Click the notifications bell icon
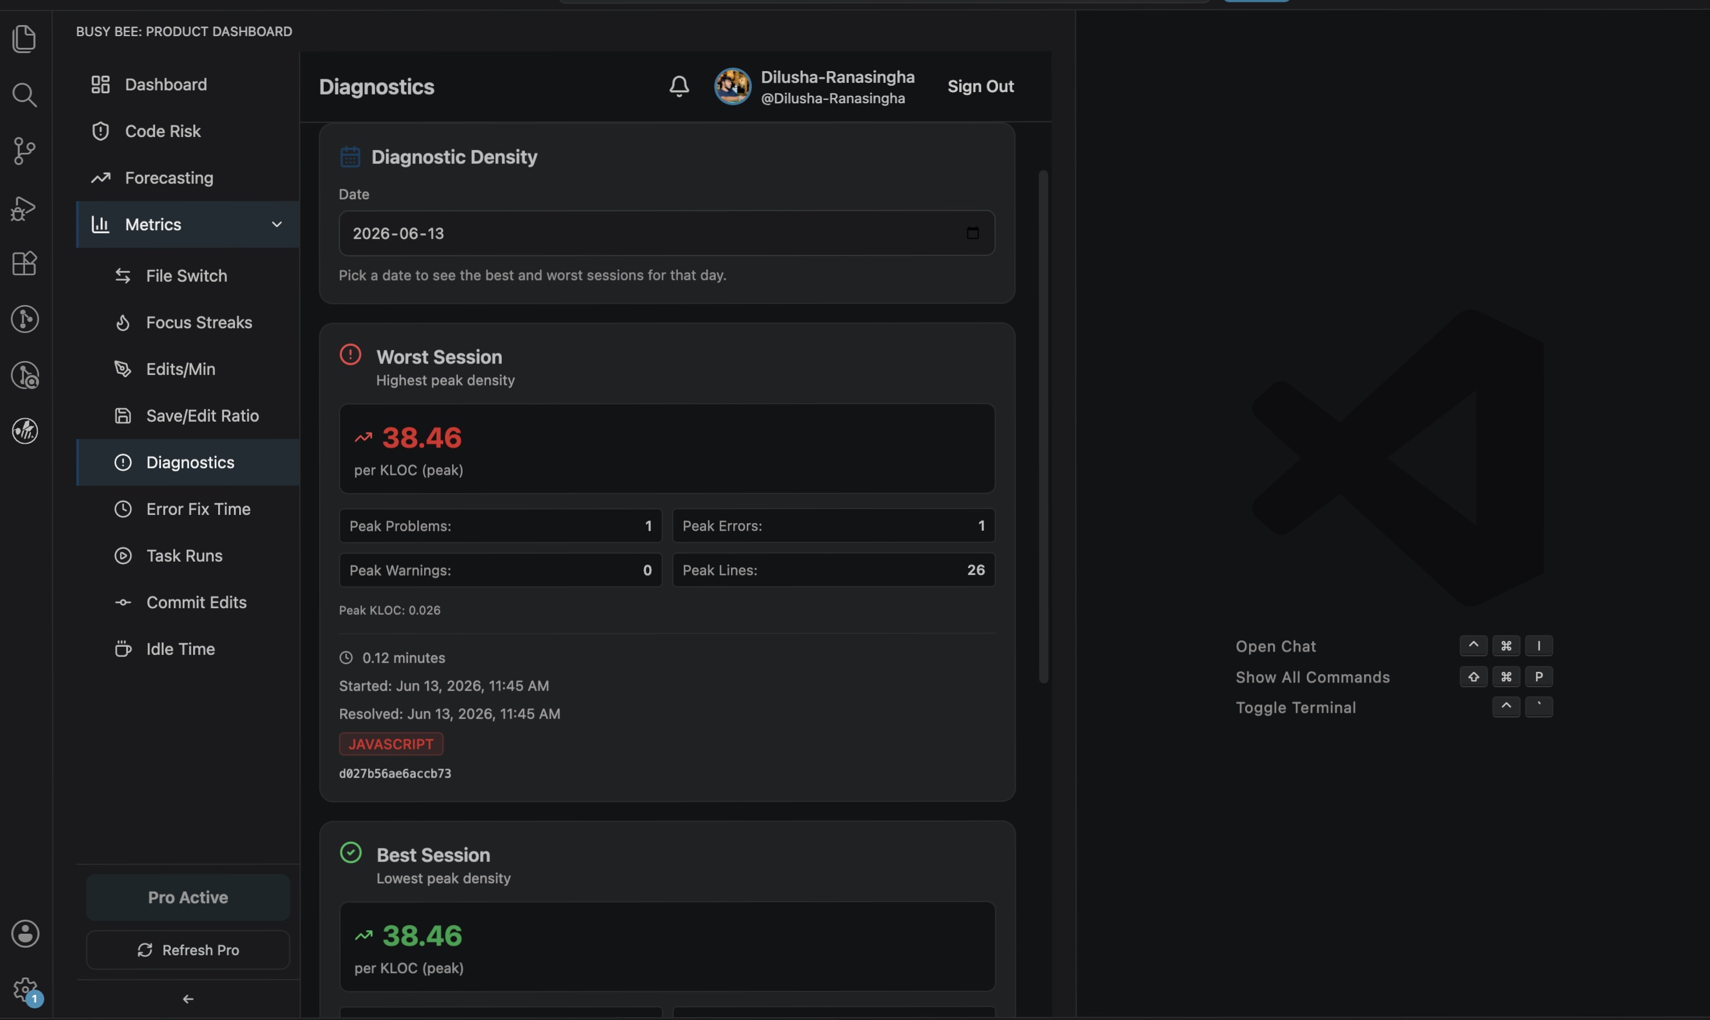The width and height of the screenshot is (1710, 1020). coord(679,86)
